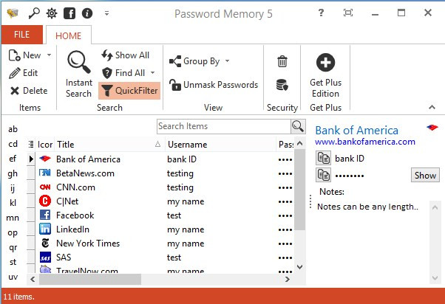
Task: Jump to the 'op' alphabet index
Action: click(13, 232)
